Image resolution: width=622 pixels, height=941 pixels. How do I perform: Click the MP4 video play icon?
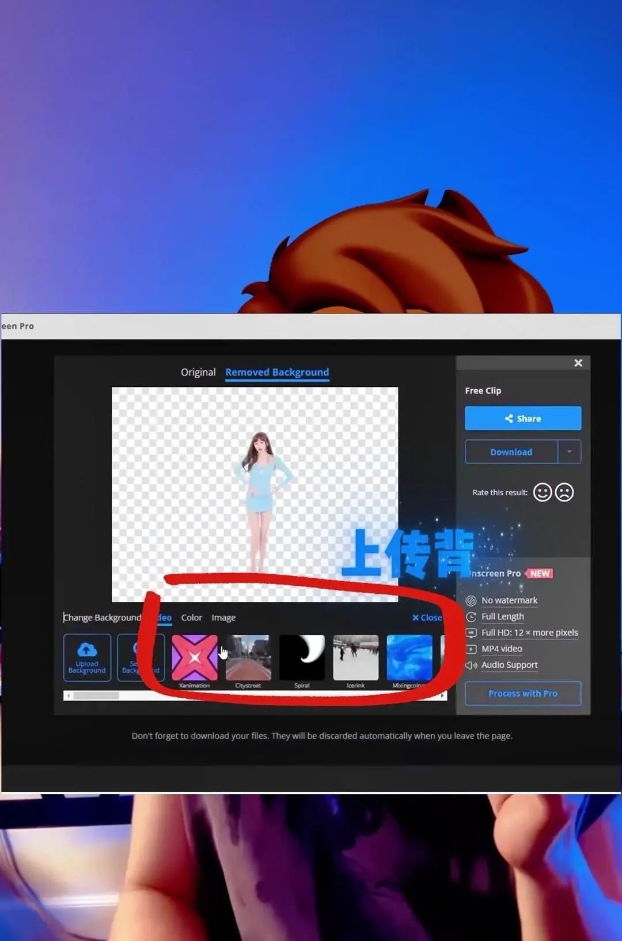pyautogui.click(x=471, y=649)
